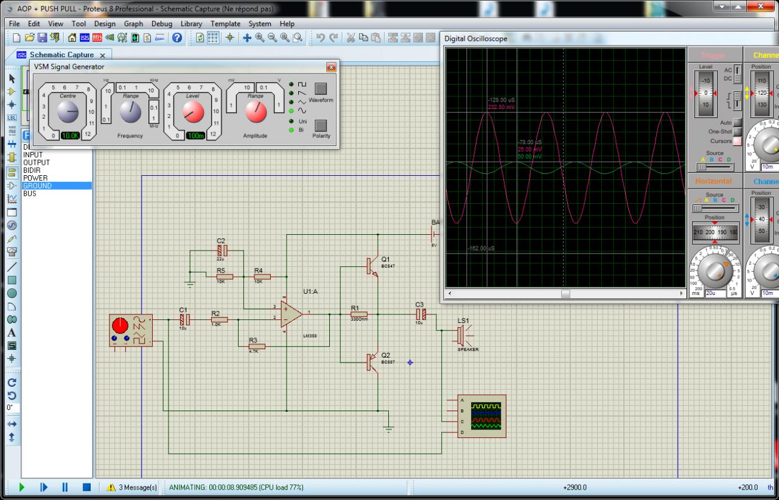Click the 3 Message(s) status indicator
Screen dimensions: 779x500
click(x=132, y=487)
